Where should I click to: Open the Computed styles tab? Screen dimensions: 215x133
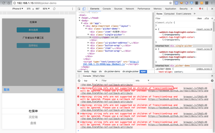coord(169,14)
